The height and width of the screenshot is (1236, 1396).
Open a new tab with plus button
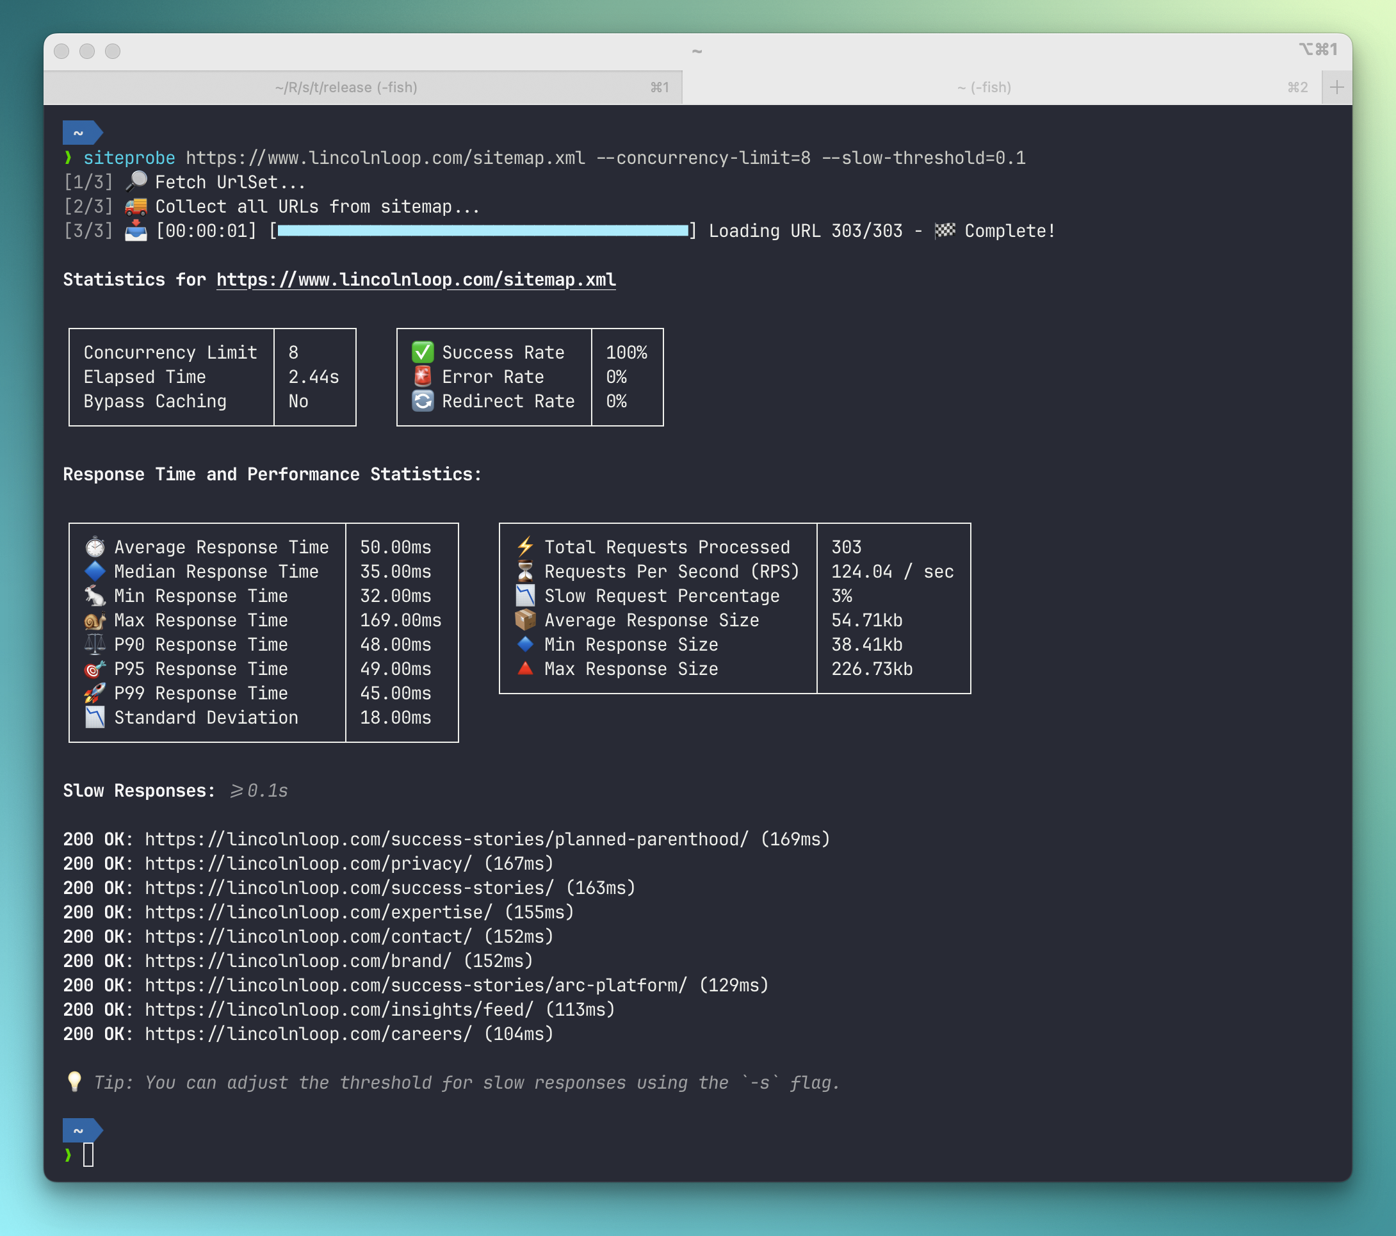click(x=1336, y=87)
